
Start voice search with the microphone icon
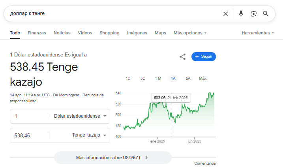click(241, 14)
